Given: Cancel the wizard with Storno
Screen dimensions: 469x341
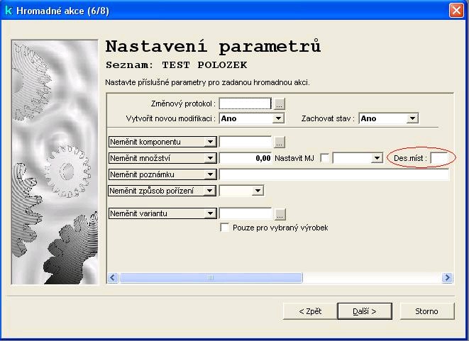Looking at the screenshot, I should point(427,311).
